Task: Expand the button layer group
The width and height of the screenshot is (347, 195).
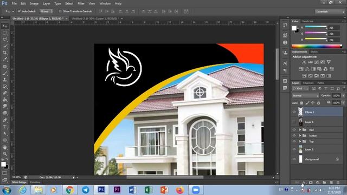Action: 300,135
